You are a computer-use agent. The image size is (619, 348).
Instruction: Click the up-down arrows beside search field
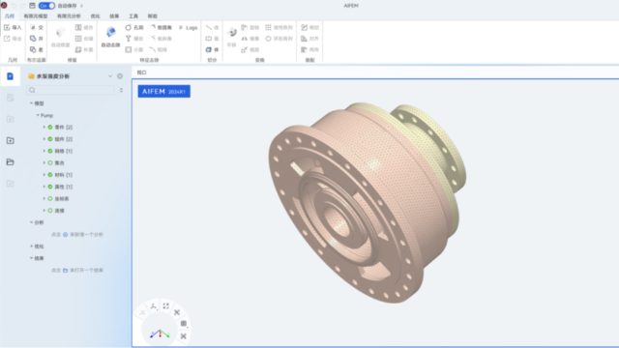(x=121, y=90)
